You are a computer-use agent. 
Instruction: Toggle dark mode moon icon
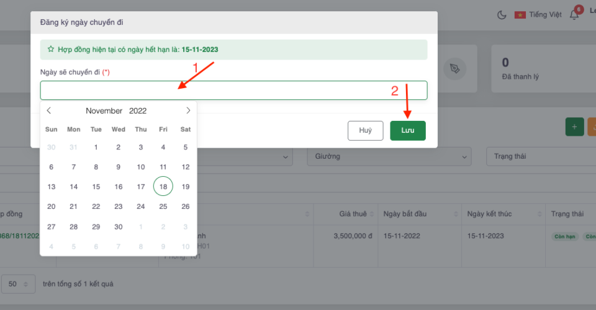tap(502, 14)
